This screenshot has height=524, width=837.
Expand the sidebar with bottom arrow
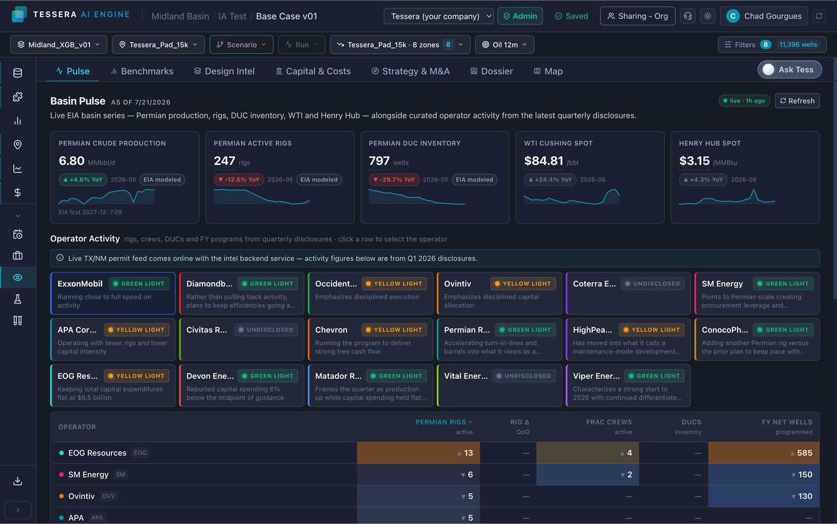18,510
